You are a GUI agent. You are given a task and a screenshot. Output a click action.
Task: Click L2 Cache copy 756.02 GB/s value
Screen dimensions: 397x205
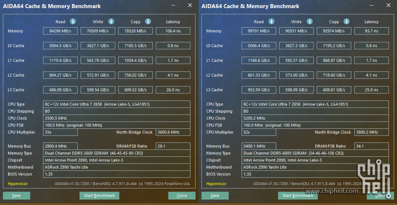point(135,75)
